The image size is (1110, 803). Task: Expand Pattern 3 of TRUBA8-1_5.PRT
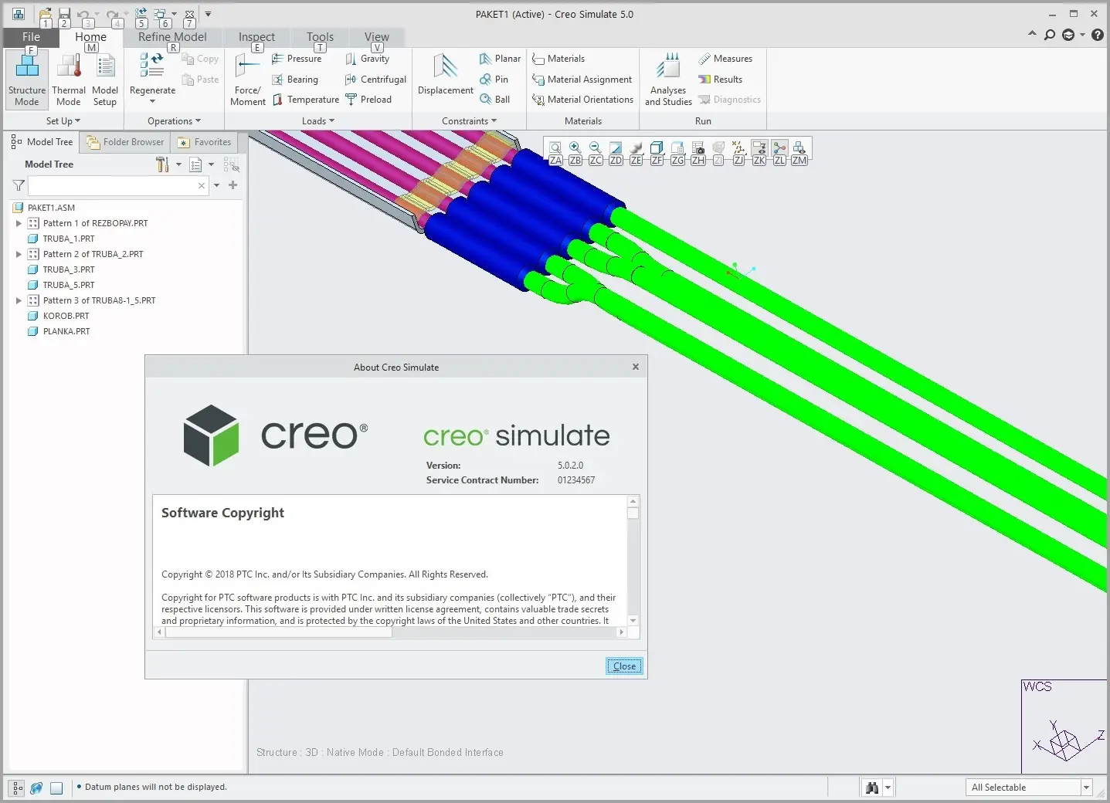pyautogui.click(x=19, y=300)
